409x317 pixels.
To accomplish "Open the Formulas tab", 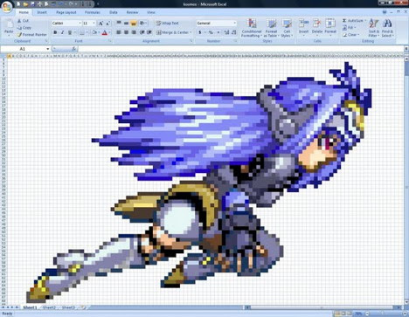I will pos(93,12).
